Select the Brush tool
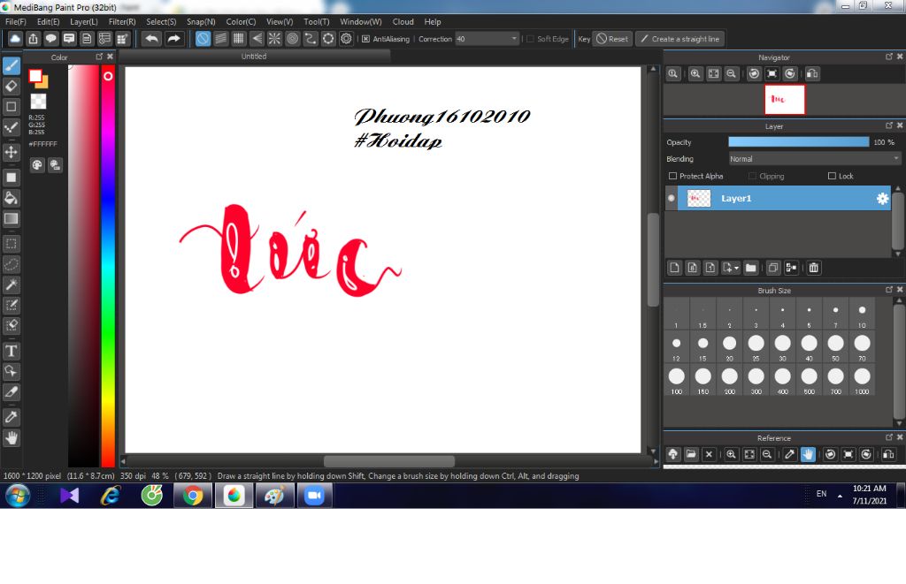The image size is (906, 584). click(11, 65)
